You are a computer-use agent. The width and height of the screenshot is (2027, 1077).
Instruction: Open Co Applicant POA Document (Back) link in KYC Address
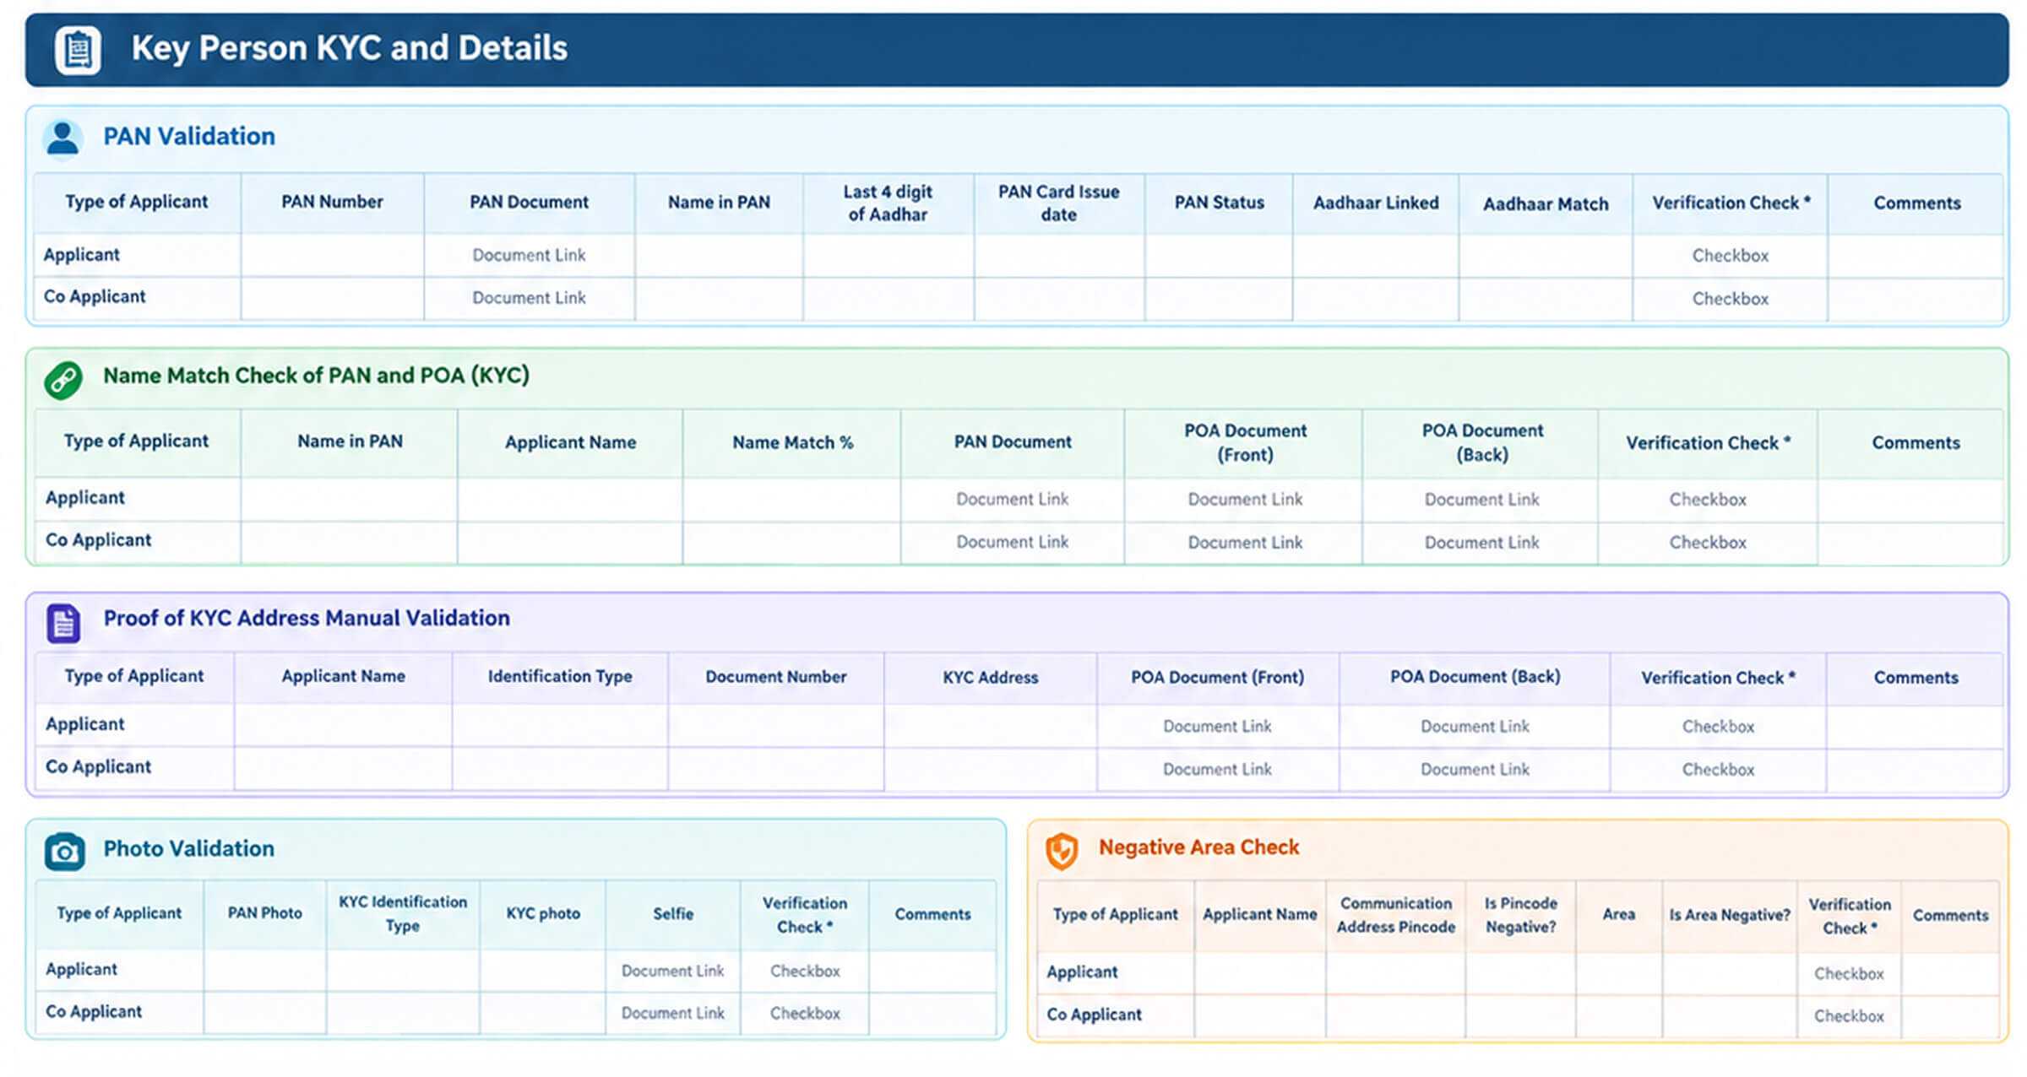coord(1475,770)
